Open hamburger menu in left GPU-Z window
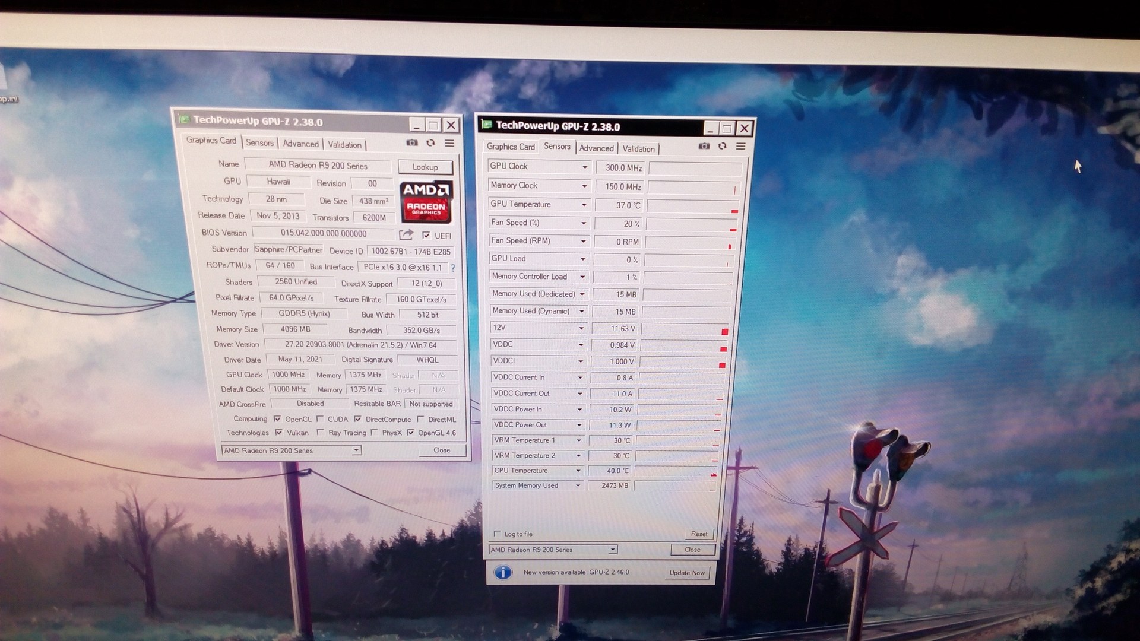1140x641 pixels. (x=449, y=143)
